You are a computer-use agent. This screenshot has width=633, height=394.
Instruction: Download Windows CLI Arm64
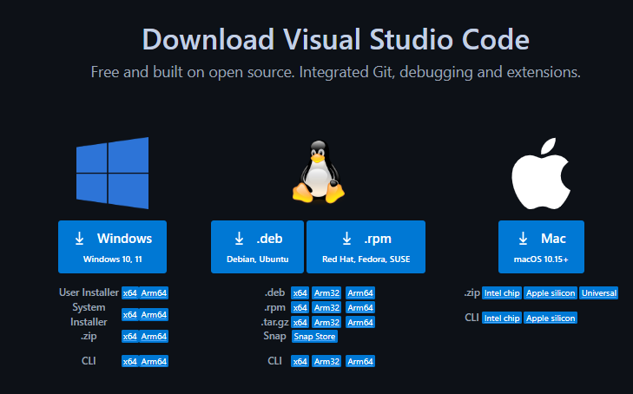pos(154,361)
